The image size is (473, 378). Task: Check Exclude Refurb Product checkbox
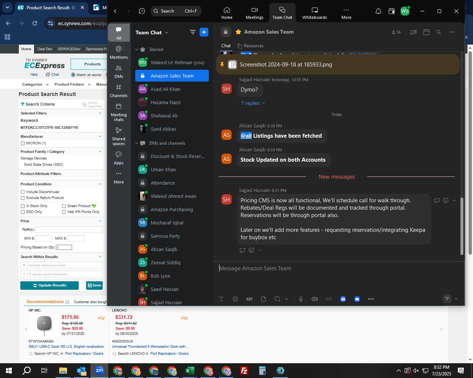click(x=23, y=198)
